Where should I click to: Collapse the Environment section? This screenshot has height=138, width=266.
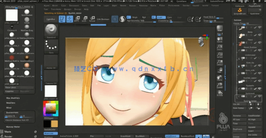coord(12,113)
